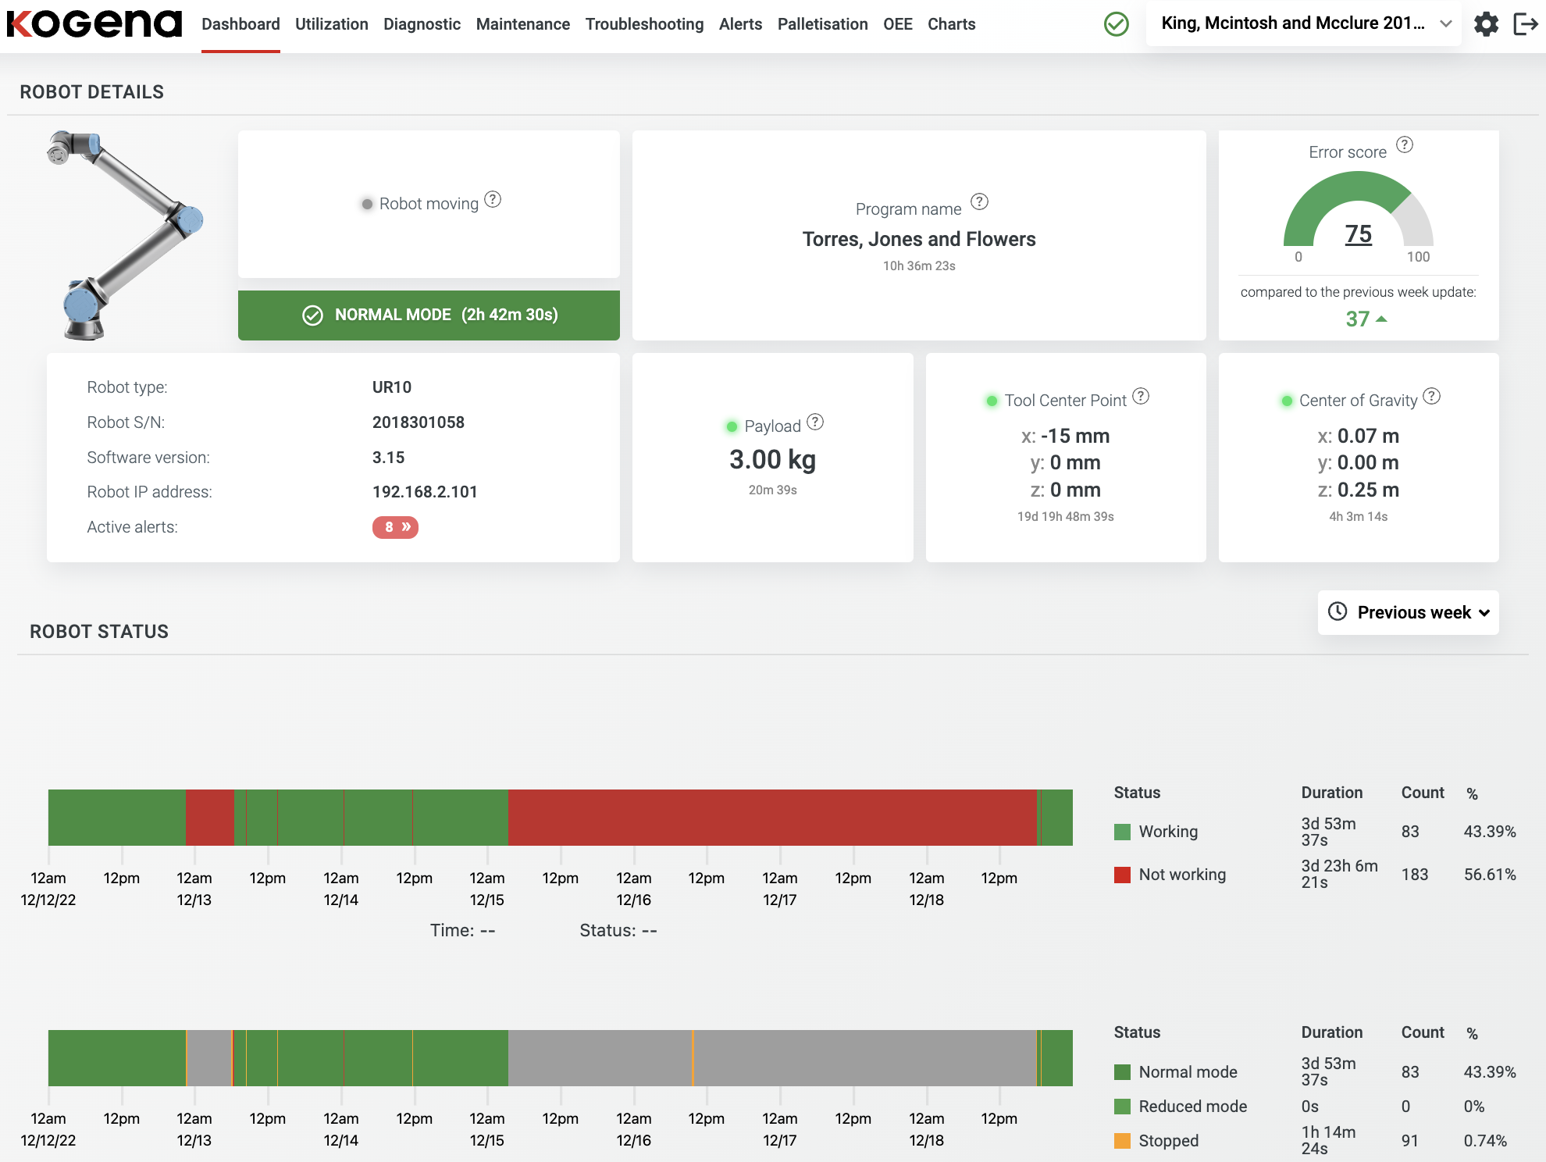Viewport: 1546px width, 1162px height.
Task: Click the Program name help icon
Action: click(x=979, y=202)
